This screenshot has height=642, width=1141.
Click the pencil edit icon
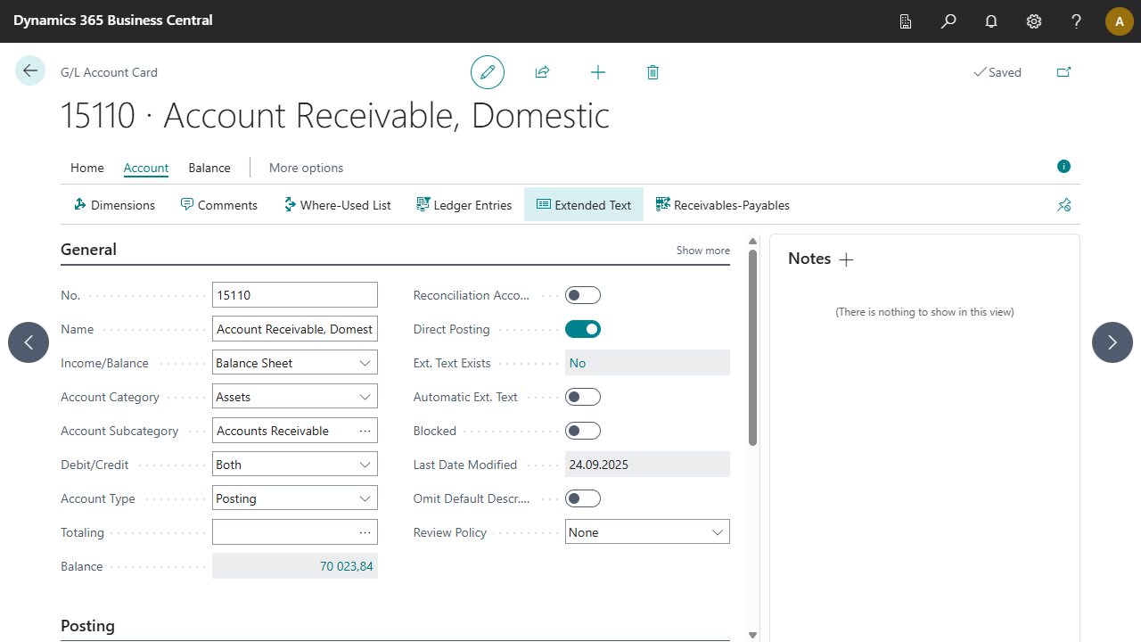[x=488, y=72]
